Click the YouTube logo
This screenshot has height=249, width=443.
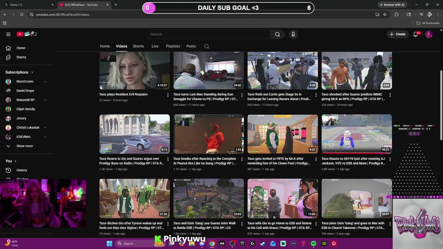point(27,34)
